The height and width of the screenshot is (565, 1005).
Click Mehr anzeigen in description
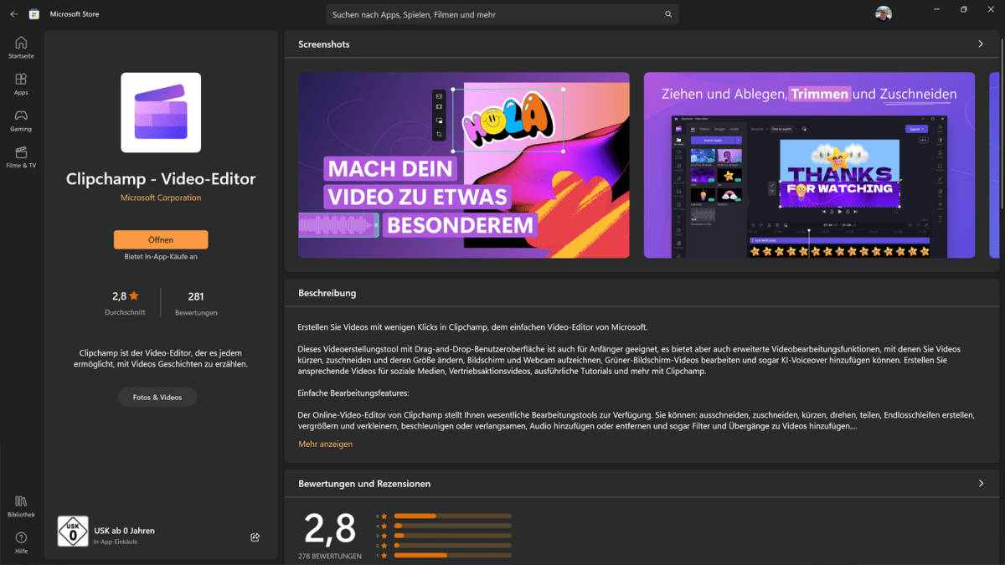pos(326,444)
